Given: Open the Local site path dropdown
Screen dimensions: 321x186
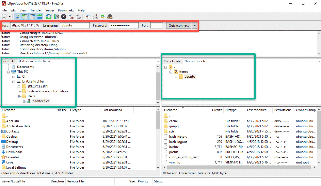Looking at the screenshot, I should (x=158, y=61).
